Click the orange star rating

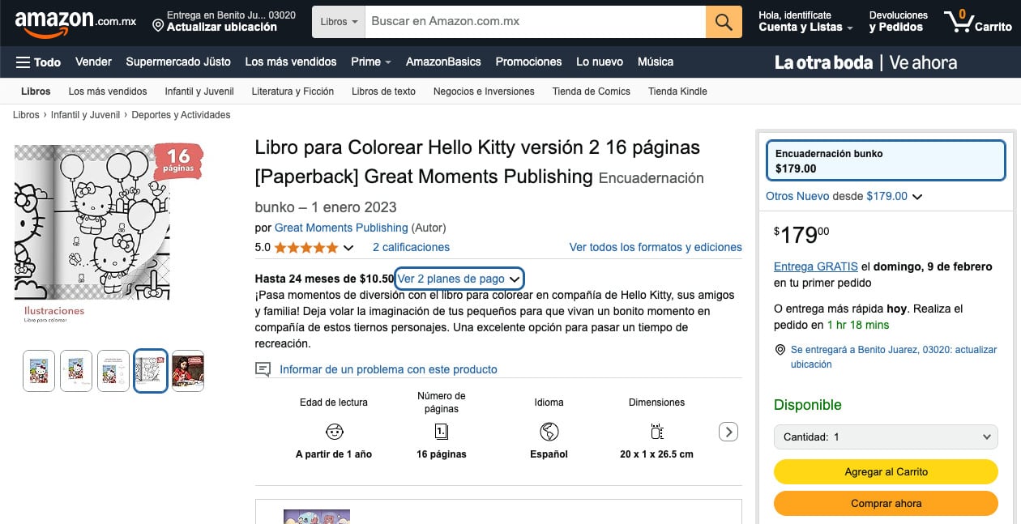(306, 248)
